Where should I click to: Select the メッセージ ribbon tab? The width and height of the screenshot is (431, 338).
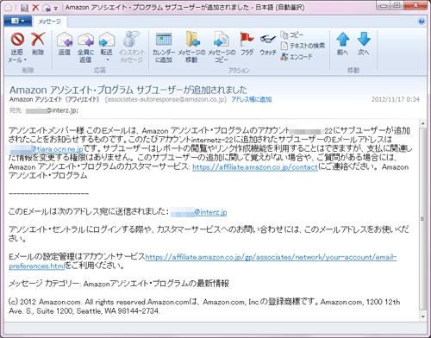(50, 22)
